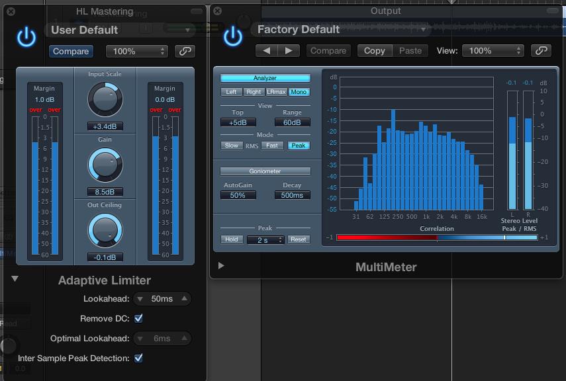Increase Optimal Lookahead with up arrow

[185, 338]
